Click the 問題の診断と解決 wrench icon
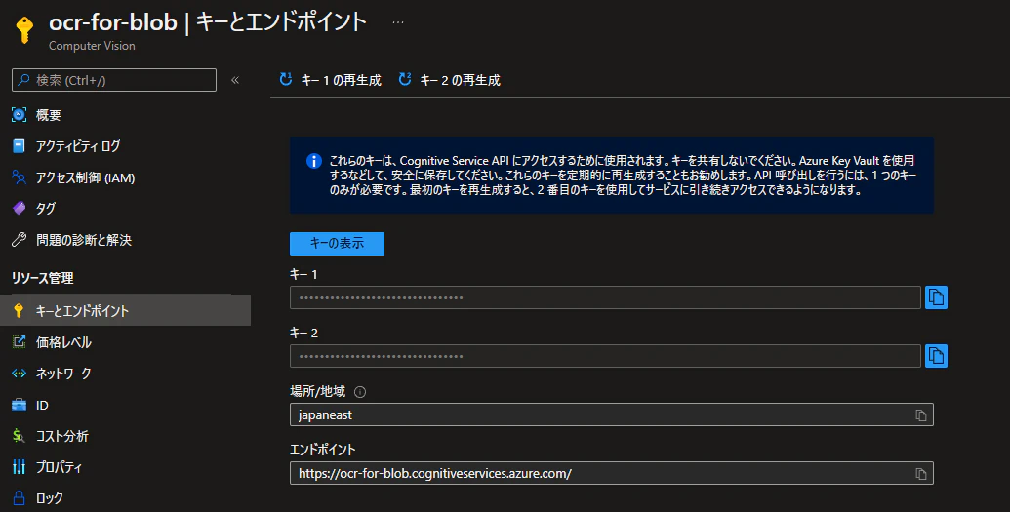Viewport: 1010px width, 512px height. click(x=19, y=240)
